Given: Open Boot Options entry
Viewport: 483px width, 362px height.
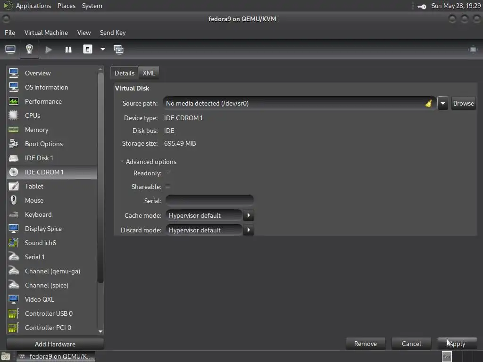Looking at the screenshot, I should (52, 144).
